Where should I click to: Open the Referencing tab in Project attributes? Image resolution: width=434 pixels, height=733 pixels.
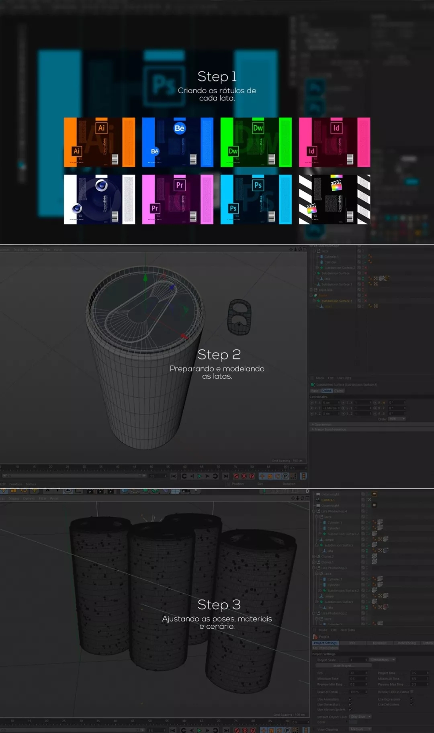coord(407,643)
